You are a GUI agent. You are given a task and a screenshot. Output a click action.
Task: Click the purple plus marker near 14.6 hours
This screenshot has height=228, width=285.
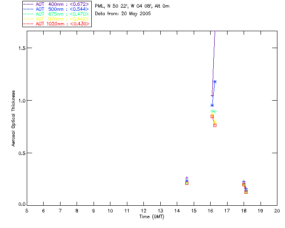[187, 178]
